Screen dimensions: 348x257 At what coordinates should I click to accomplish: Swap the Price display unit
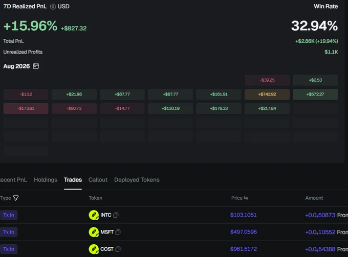[x=246, y=198]
